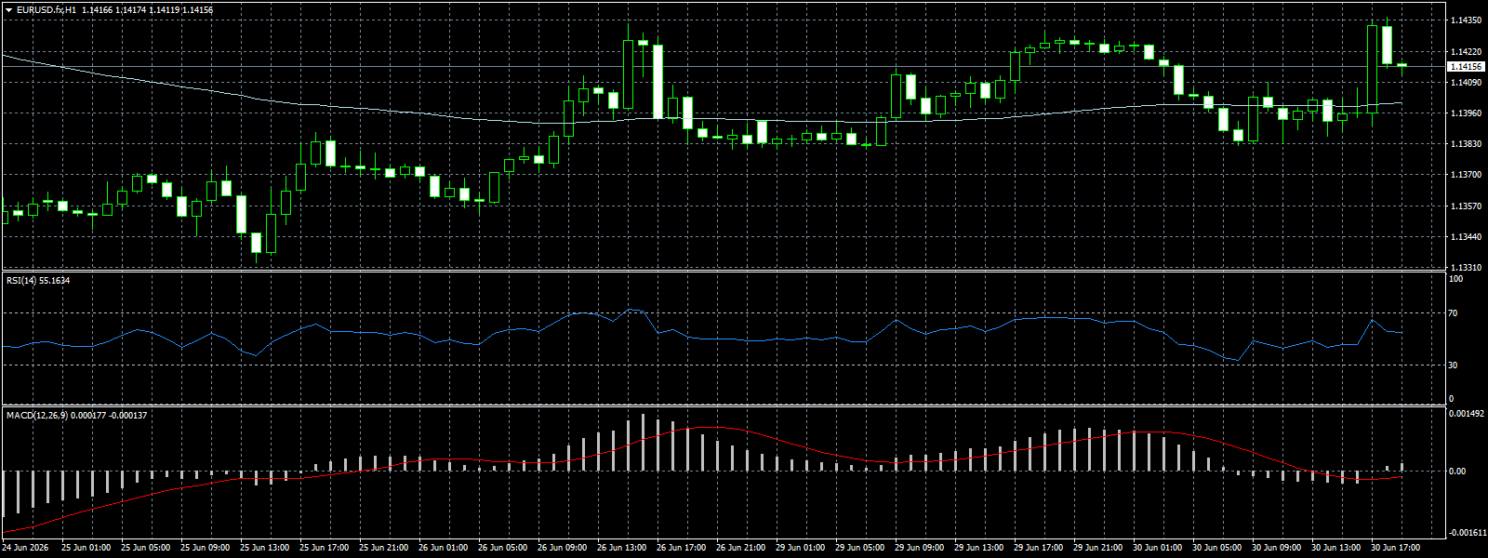
Task: Click the 30 Jun 17:00 time label
Action: [x=1395, y=548]
